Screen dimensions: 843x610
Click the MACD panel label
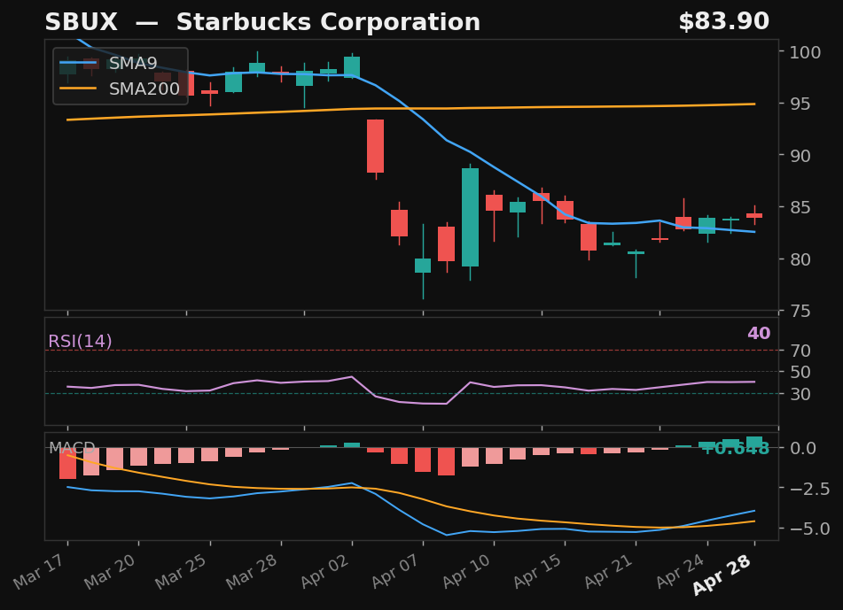pyautogui.click(x=72, y=447)
